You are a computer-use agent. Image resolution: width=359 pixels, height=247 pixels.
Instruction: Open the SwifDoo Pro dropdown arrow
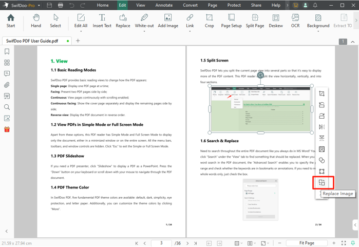pos(39,5)
